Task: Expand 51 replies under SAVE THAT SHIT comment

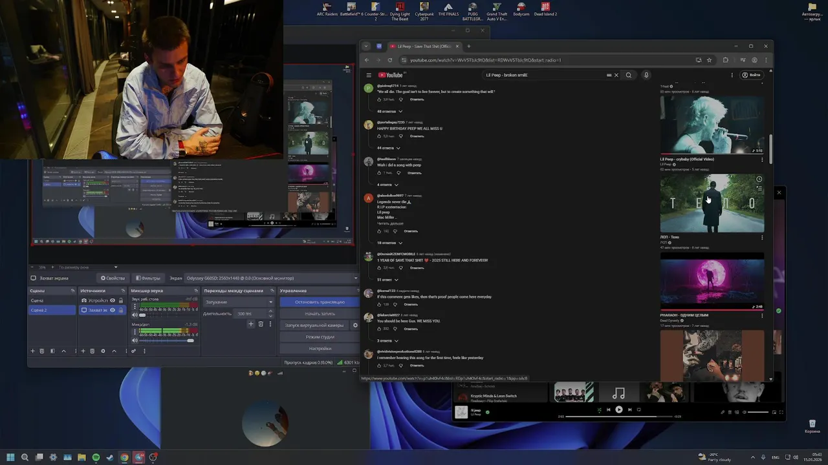Action: [x=389, y=280]
